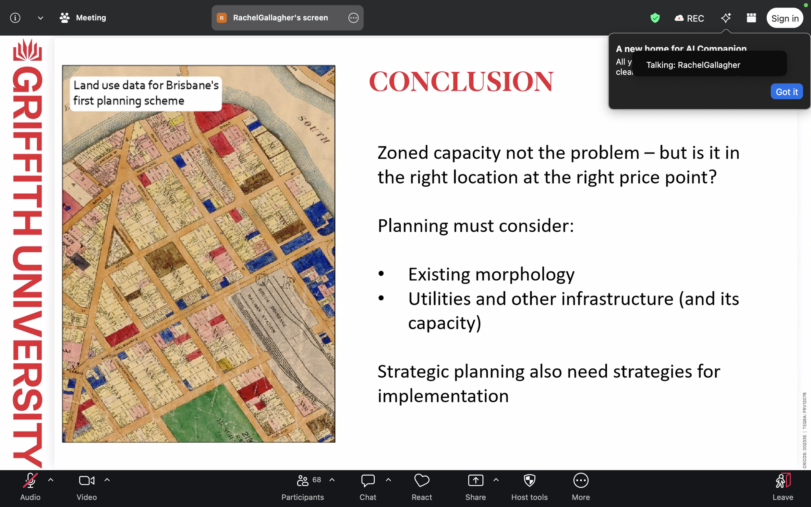Toggle the Participants panel with 68 attendees

point(302,487)
